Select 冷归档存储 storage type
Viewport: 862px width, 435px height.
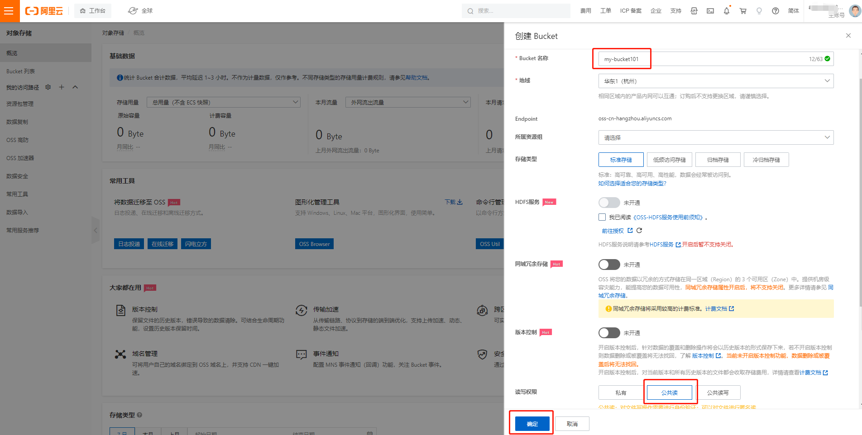[x=766, y=160]
